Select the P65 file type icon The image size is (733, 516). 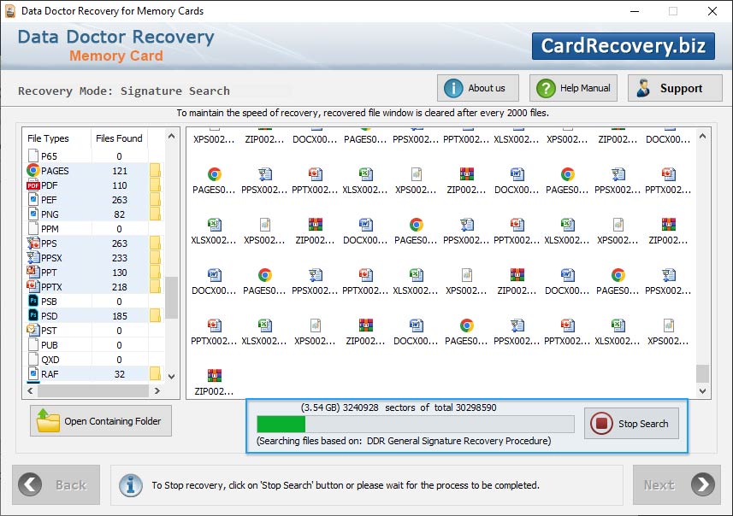pyautogui.click(x=33, y=155)
